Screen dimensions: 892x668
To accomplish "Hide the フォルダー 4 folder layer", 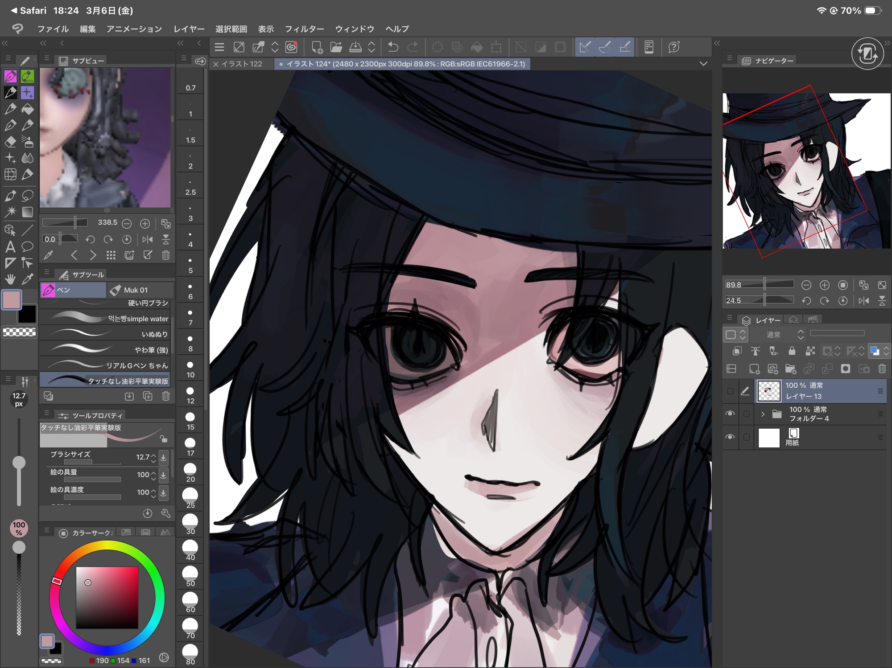I will pos(730,414).
